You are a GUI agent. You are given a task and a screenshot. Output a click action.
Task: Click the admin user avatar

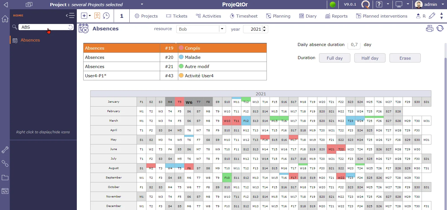pos(419,4)
